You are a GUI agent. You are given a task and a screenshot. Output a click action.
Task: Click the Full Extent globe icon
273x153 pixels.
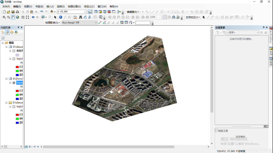[x=17, y=17]
